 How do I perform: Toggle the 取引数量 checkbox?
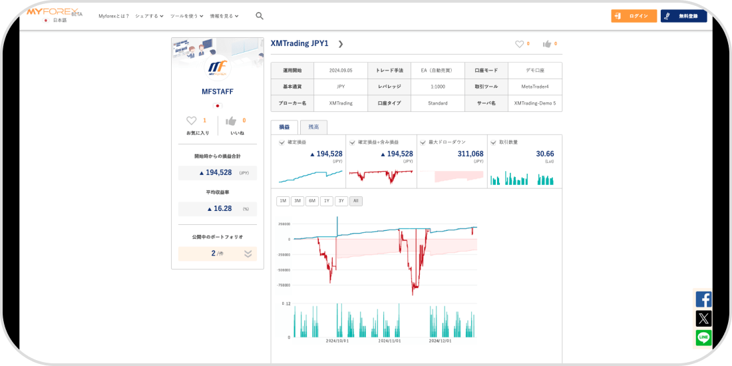pos(493,142)
